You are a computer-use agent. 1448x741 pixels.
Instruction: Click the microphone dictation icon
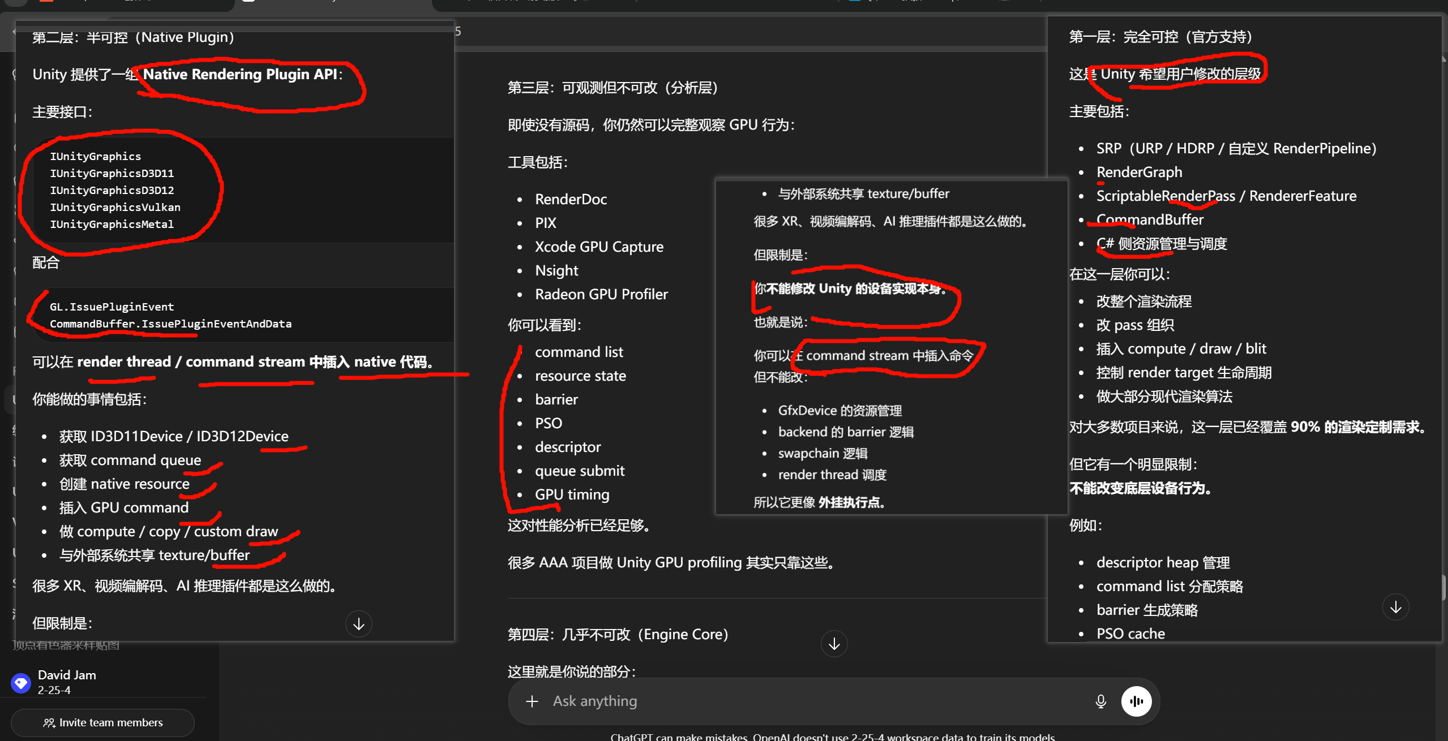(1100, 701)
